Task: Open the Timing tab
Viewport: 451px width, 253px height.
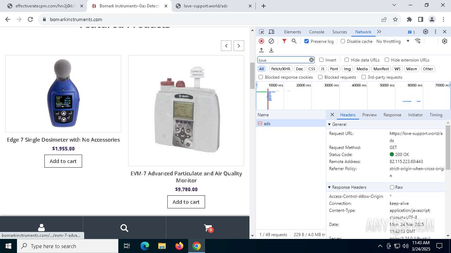Action: pyautogui.click(x=436, y=115)
